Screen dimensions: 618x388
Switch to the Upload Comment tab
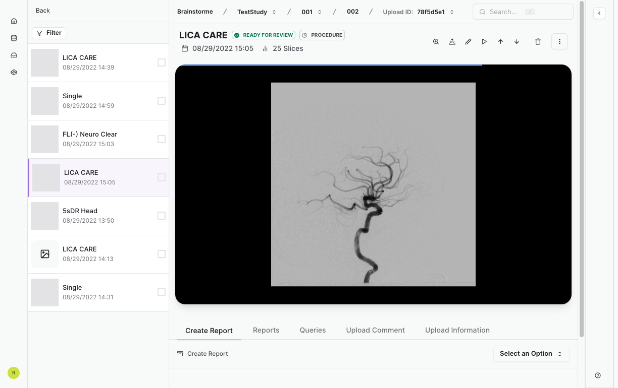coord(376,330)
